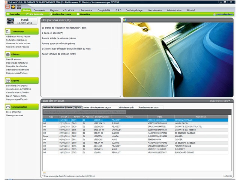Open the Fiducial menu
240x180 pixels.
191,10
